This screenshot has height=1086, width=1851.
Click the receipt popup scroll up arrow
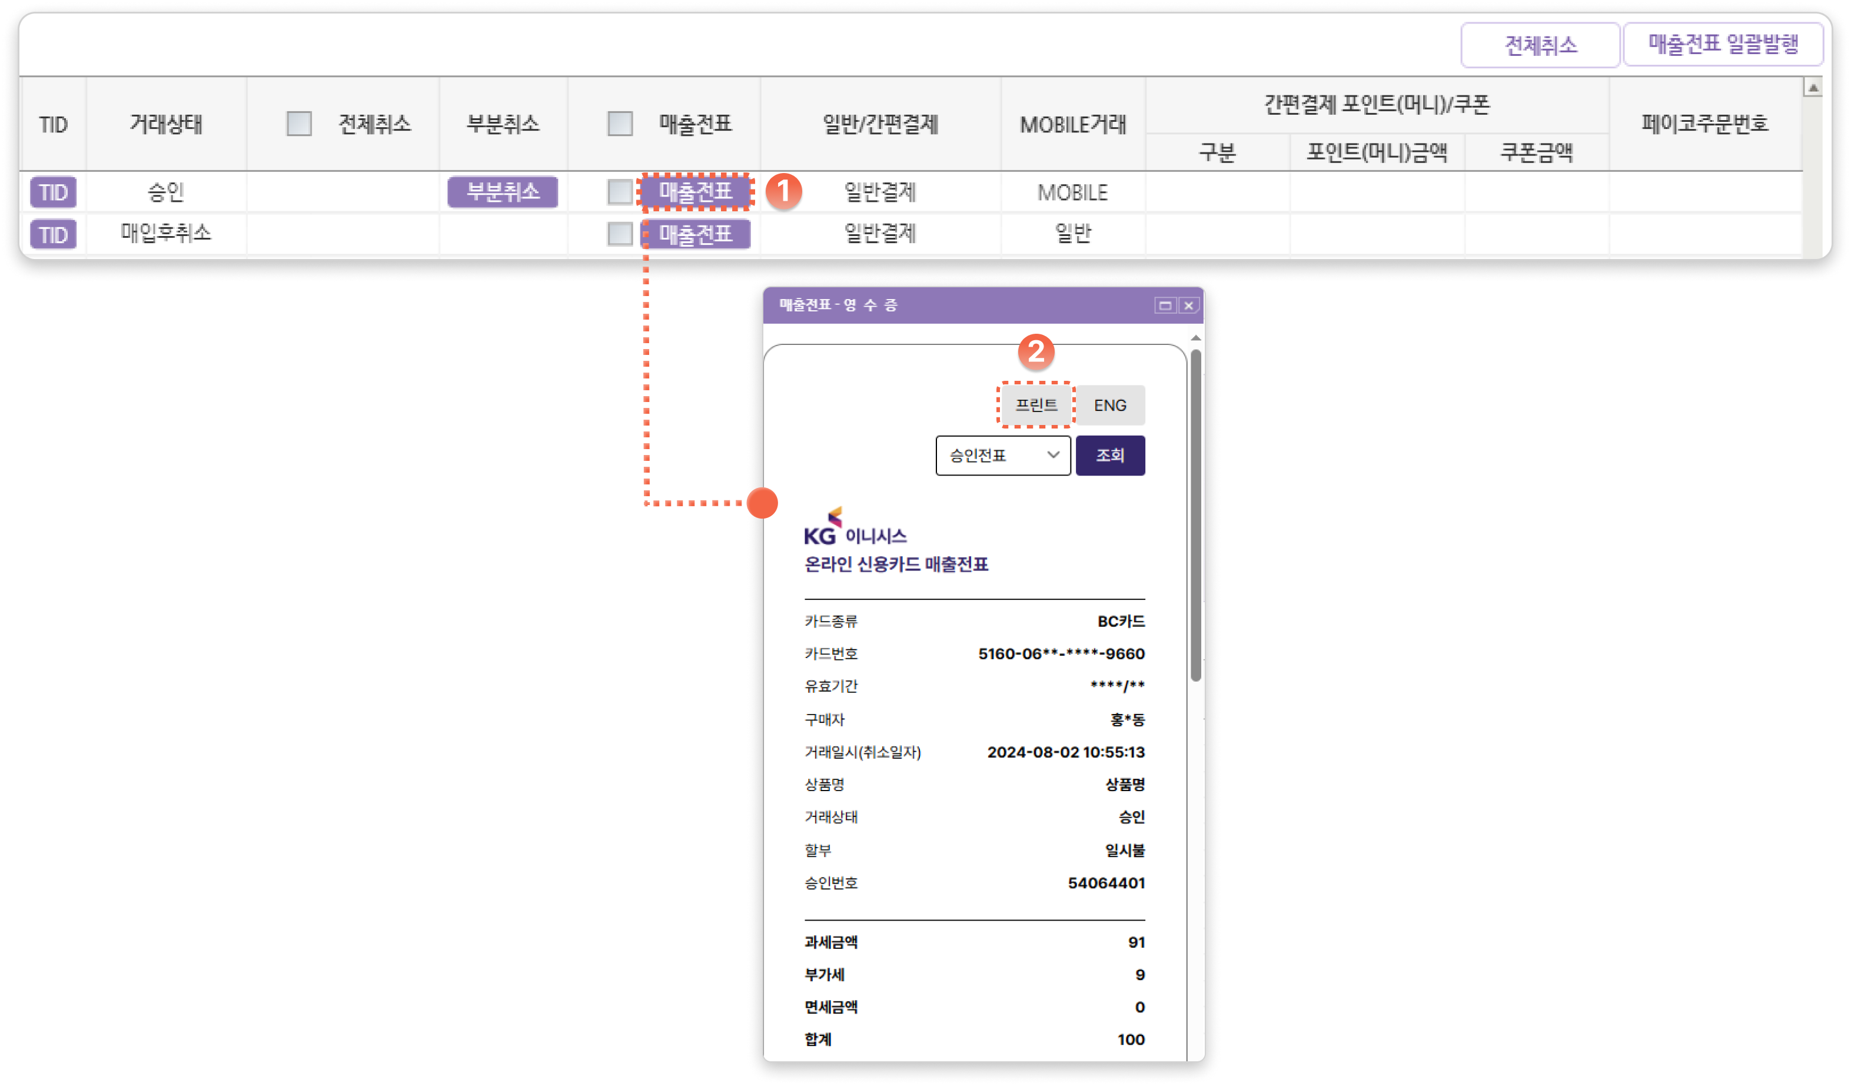pyautogui.click(x=1196, y=338)
